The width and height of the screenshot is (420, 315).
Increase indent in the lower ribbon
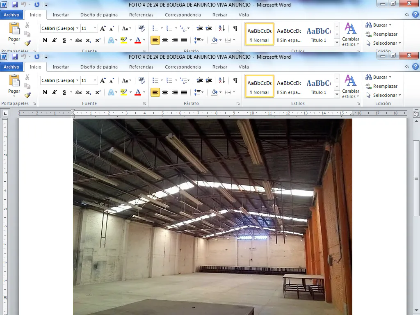point(209,80)
